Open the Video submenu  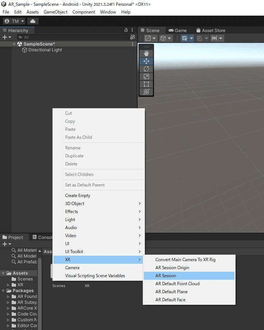tap(98, 236)
